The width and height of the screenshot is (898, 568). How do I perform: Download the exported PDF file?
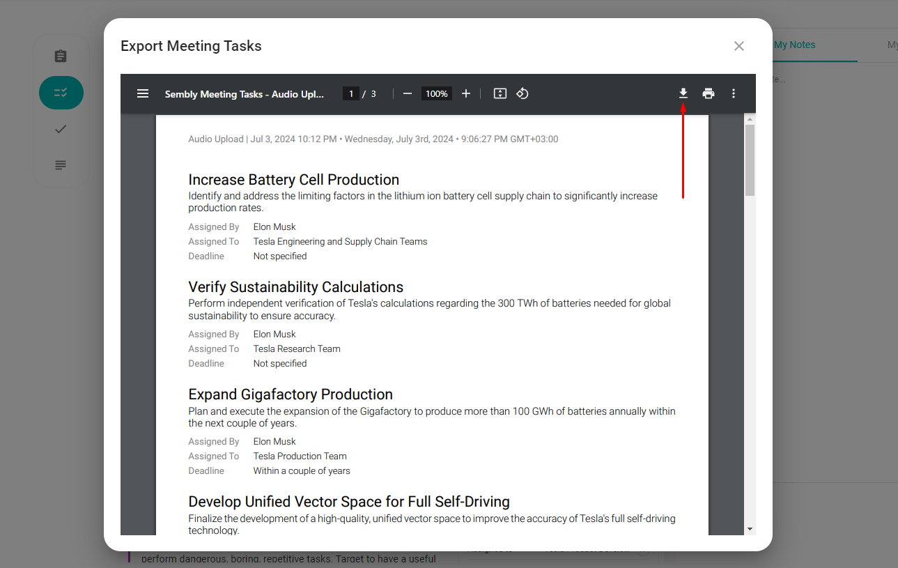click(683, 93)
